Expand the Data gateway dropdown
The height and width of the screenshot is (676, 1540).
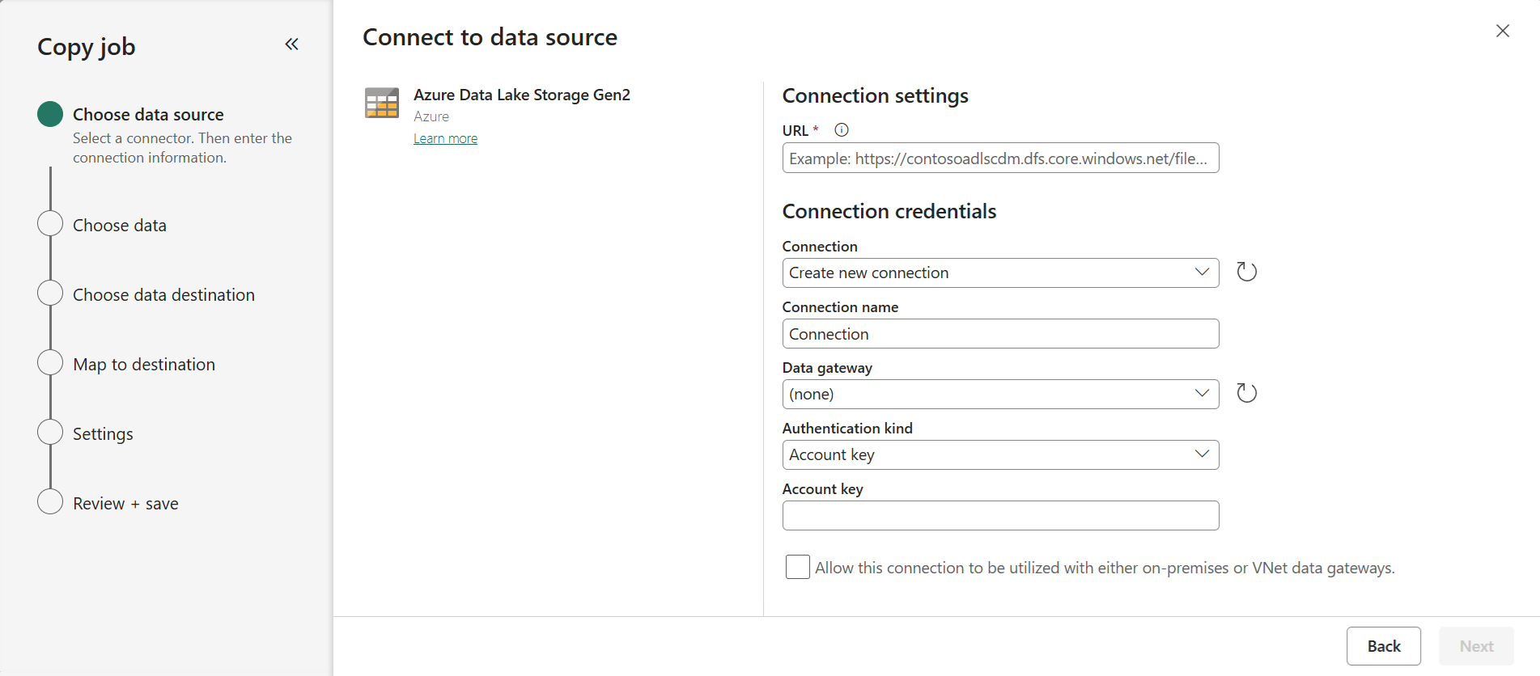pyautogui.click(x=1000, y=394)
